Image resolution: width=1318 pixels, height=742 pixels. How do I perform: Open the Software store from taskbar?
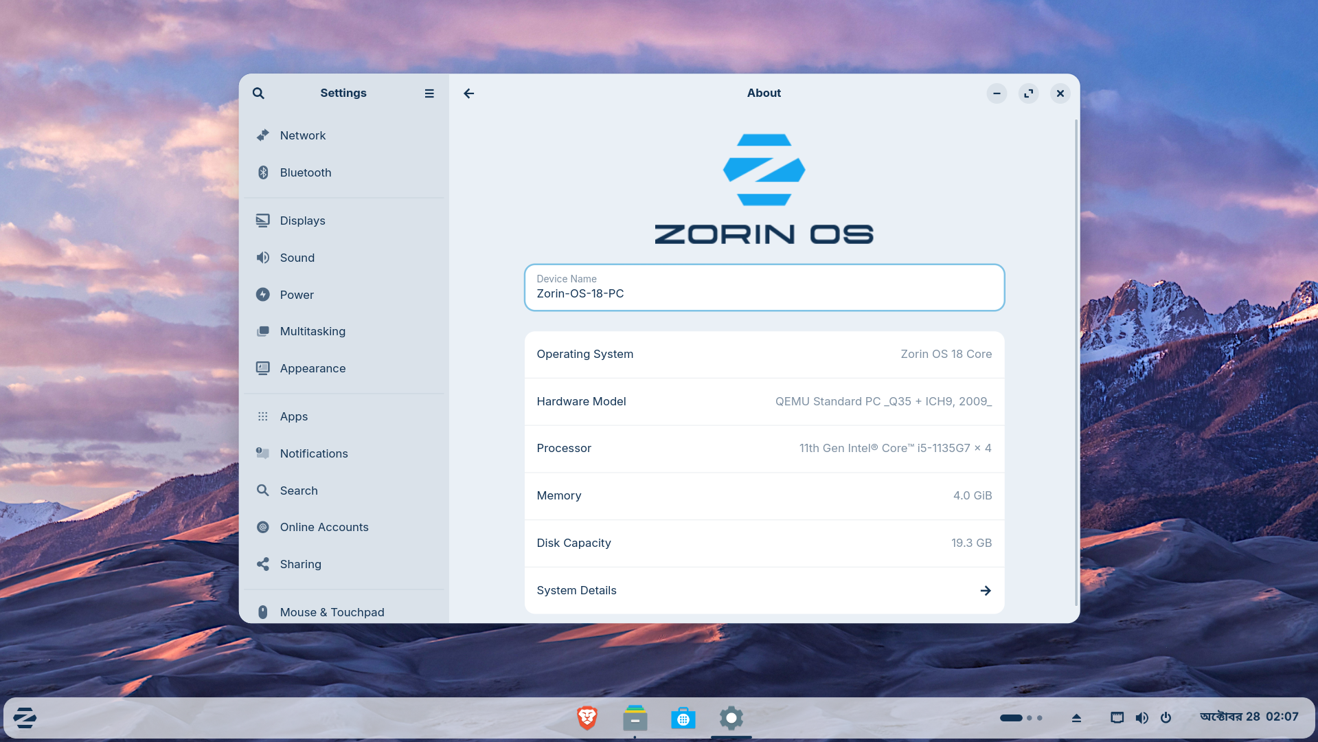coord(683,718)
